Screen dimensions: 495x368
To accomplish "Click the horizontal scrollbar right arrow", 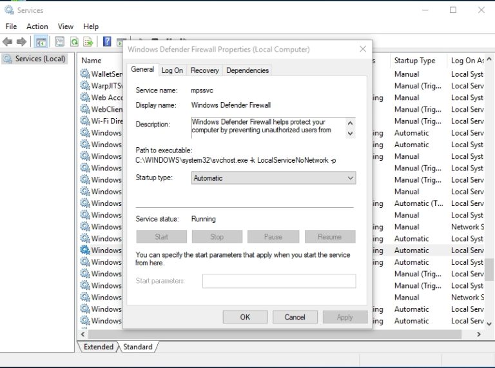I will tap(479, 334).
